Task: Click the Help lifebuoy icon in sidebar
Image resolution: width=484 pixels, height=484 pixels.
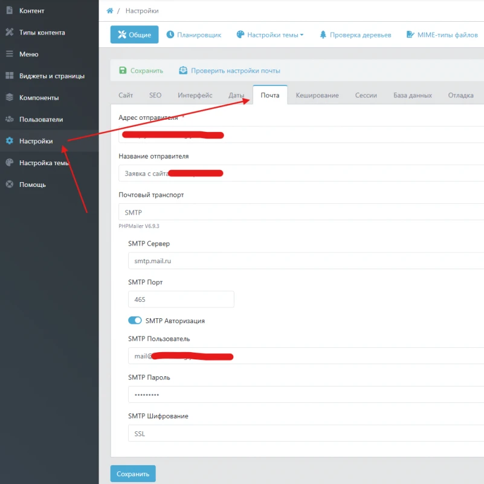Action: pyautogui.click(x=9, y=185)
